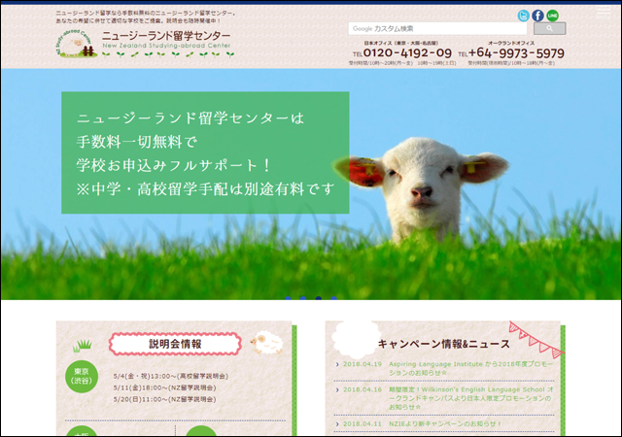Open the green LINE icon
The image size is (622, 437).
(x=553, y=16)
